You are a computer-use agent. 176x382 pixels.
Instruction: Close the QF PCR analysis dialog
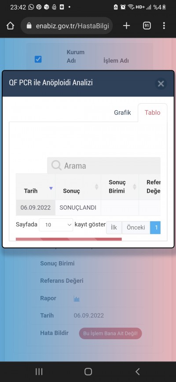161,84
